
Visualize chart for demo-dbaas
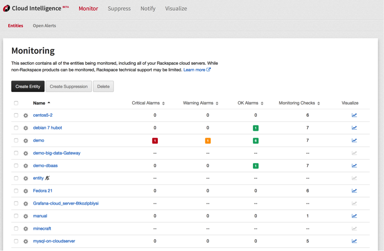(x=354, y=166)
